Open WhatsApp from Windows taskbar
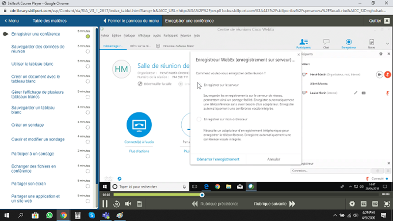393x221 pixels. (50, 215)
